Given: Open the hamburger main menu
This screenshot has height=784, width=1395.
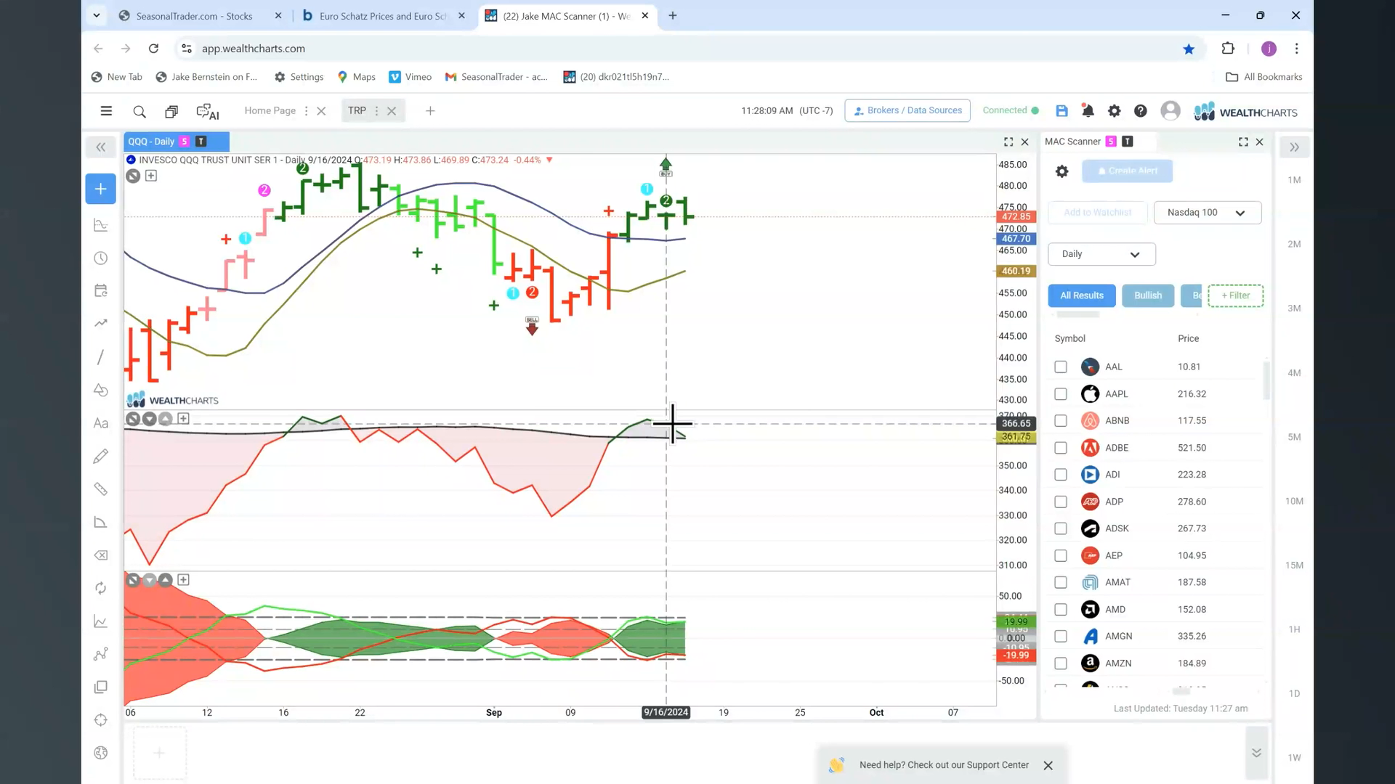Looking at the screenshot, I should (106, 111).
